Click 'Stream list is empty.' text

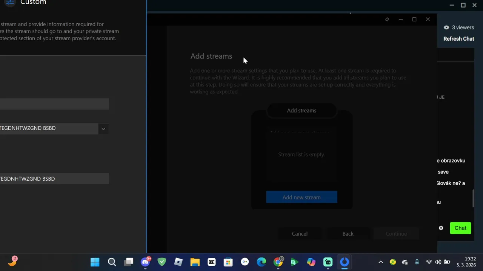tap(301, 154)
